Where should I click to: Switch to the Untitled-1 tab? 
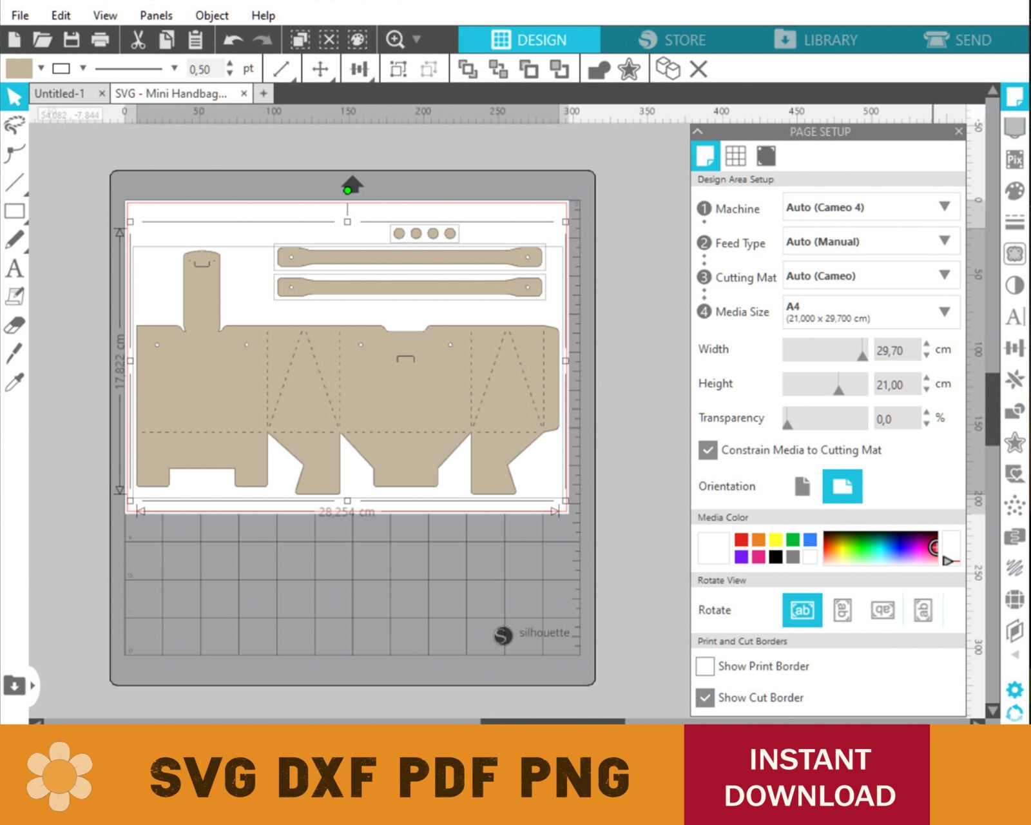click(x=59, y=93)
